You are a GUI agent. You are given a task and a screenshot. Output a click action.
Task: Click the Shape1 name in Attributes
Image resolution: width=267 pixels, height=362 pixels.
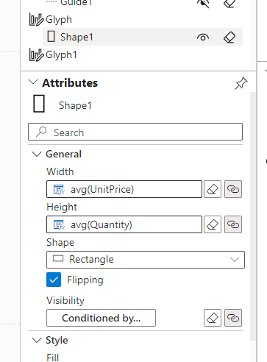tap(75, 105)
